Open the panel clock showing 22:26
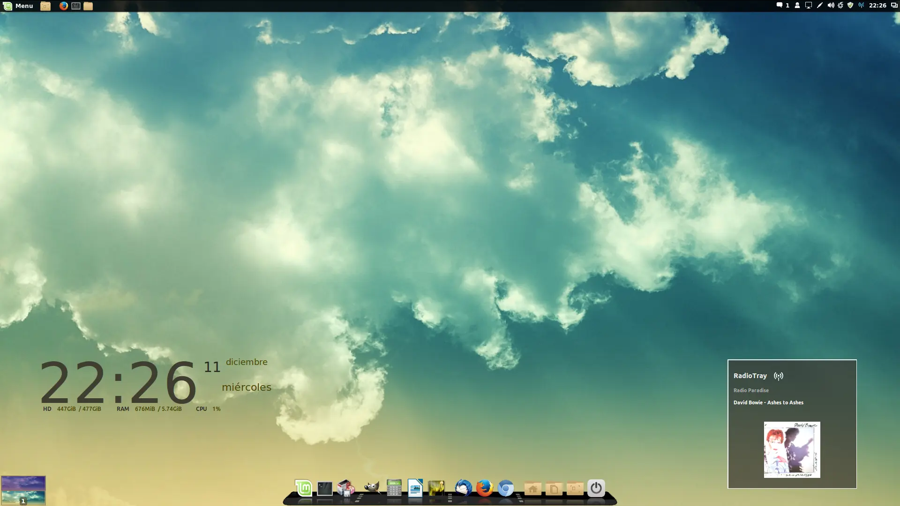The width and height of the screenshot is (900, 506). point(877,6)
